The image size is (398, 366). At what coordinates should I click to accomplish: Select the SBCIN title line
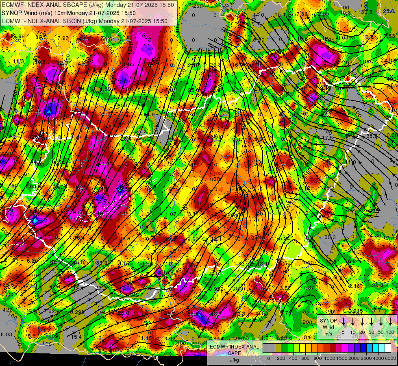coord(85,21)
